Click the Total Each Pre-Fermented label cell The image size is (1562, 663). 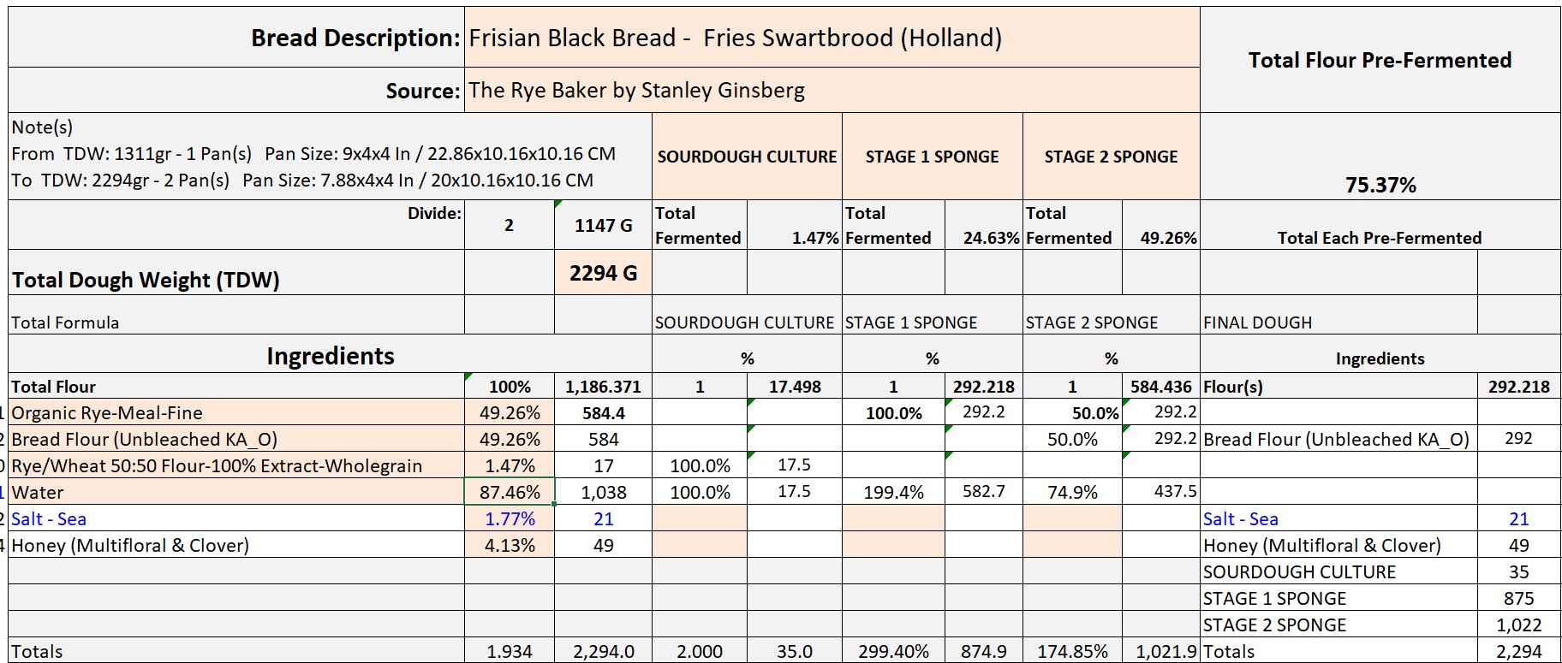pos(1379,238)
